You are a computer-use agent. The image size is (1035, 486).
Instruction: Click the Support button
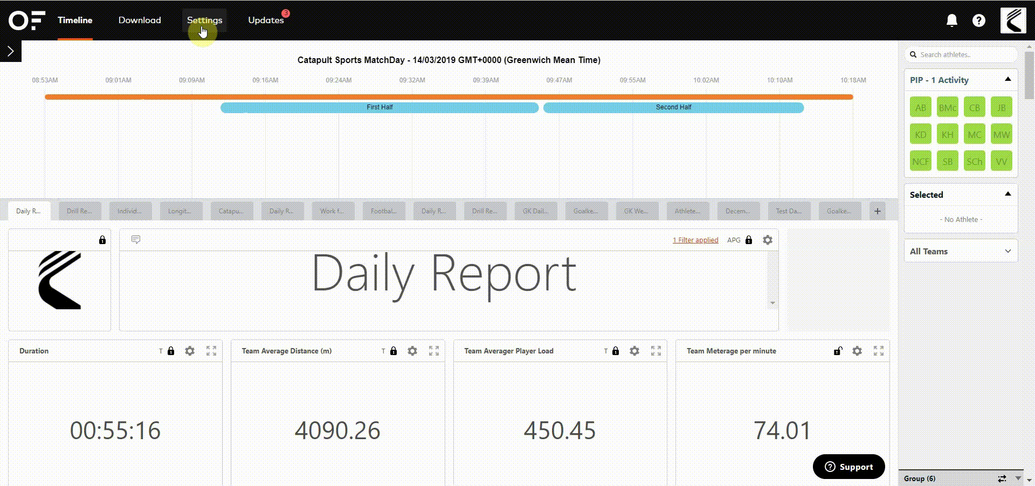click(x=849, y=467)
